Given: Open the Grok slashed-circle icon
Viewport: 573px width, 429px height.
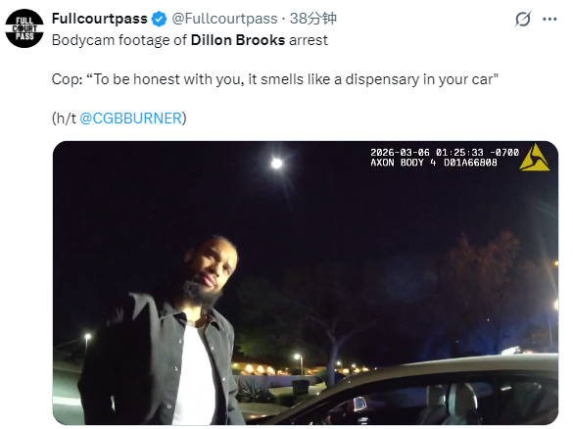Looking at the screenshot, I should coord(523,19).
